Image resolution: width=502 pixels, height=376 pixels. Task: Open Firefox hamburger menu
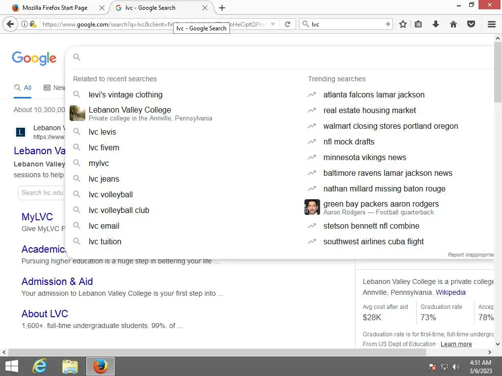[492, 24]
